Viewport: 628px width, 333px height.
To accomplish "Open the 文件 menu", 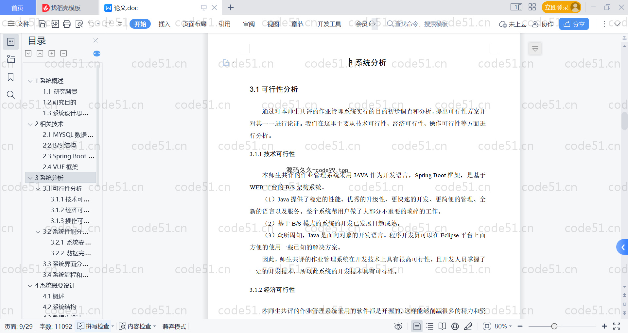I will 19,24.
